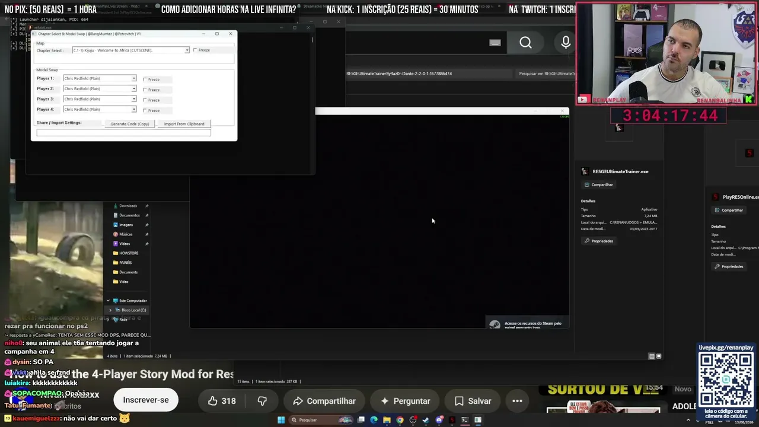Open Microsoft Edge from taskbar

(x=374, y=420)
